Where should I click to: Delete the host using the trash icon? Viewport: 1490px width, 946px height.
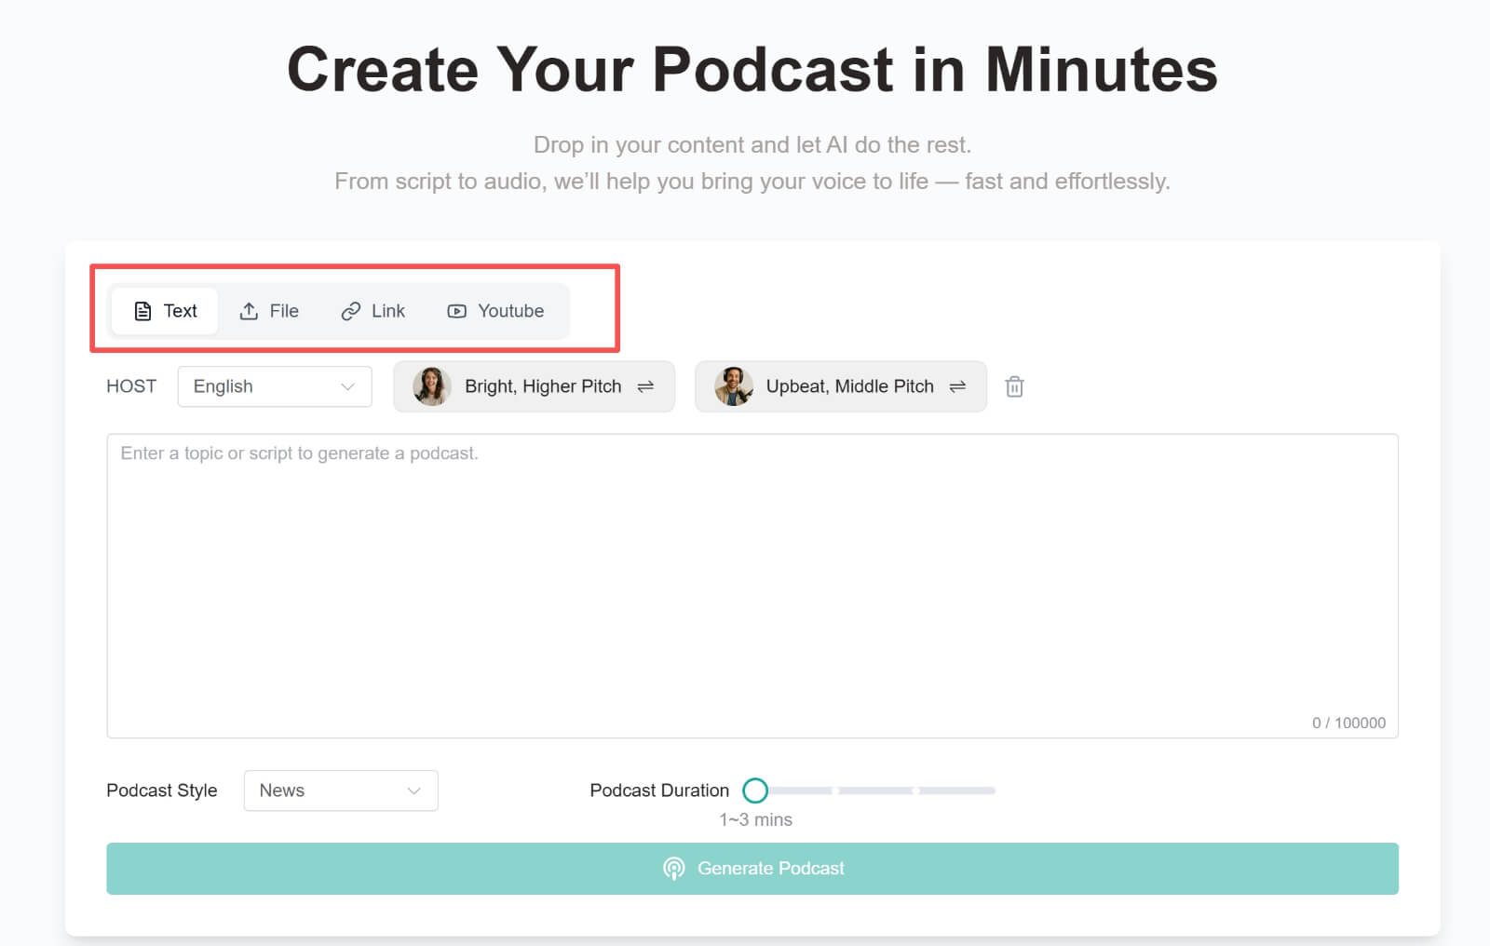pos(1014,386)
